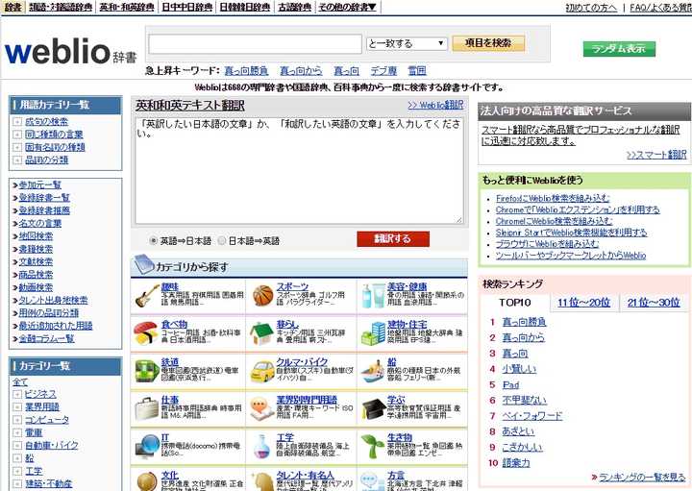Expand the 品詞の分類 plus box
Image resolution: width=692 pixels, height=491 pixels.
pos(17,160)
